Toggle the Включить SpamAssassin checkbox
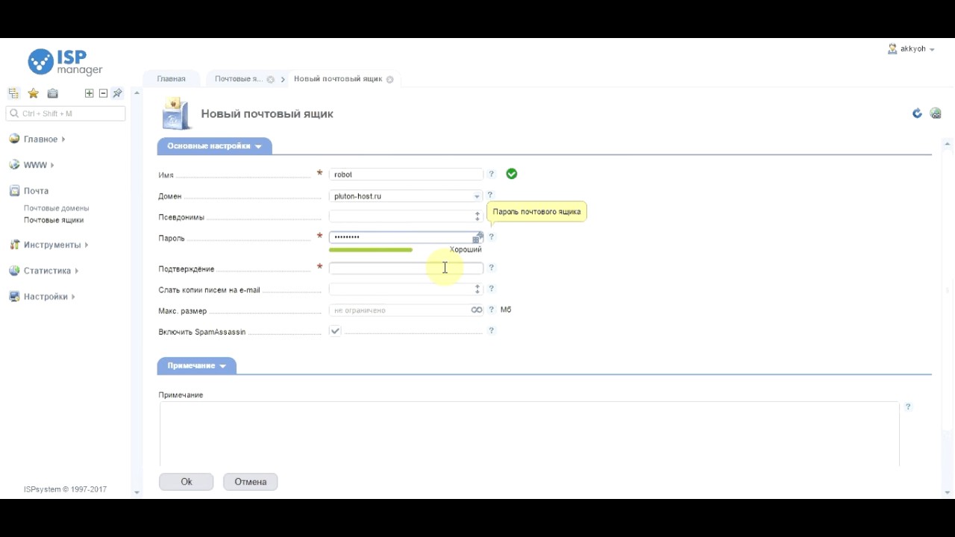Image resolution: width=955 pixels, height=537 pixels. coord(335,331)
